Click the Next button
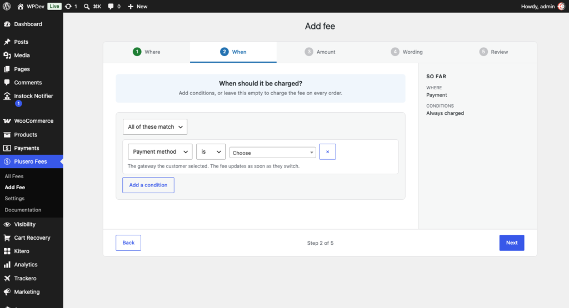569x308 pixels. (x=512, y=243)
